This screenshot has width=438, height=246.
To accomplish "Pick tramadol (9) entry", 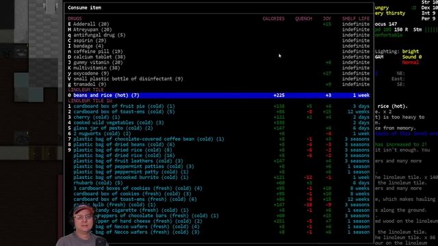I will (90, 84).
